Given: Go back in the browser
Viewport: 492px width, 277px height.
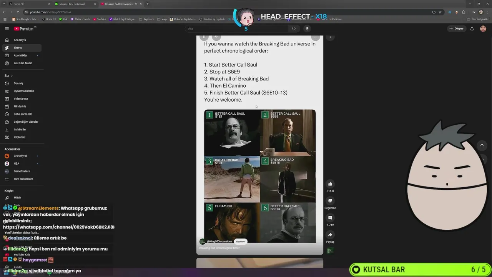Looking at the screenshot, I should (x=5, y=12).
